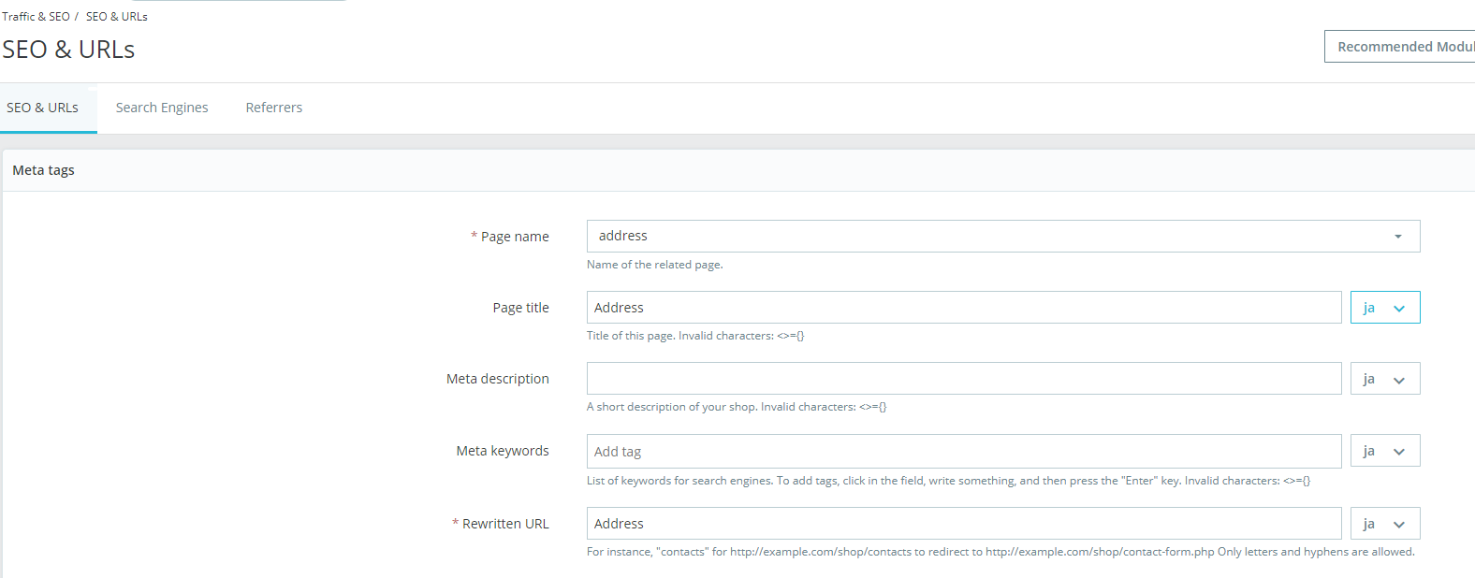The height and width of the screenshot is (578, 1475).
Task: Click the 'Title of this page' hint text
Action: point(695,336)
